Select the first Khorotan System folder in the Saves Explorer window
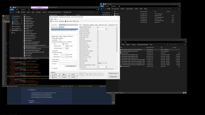 pyautogui.click(x=132, y=50)
